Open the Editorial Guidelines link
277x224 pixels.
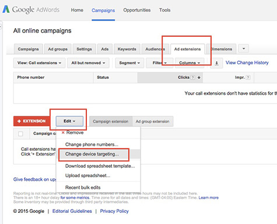pos(72,211)
